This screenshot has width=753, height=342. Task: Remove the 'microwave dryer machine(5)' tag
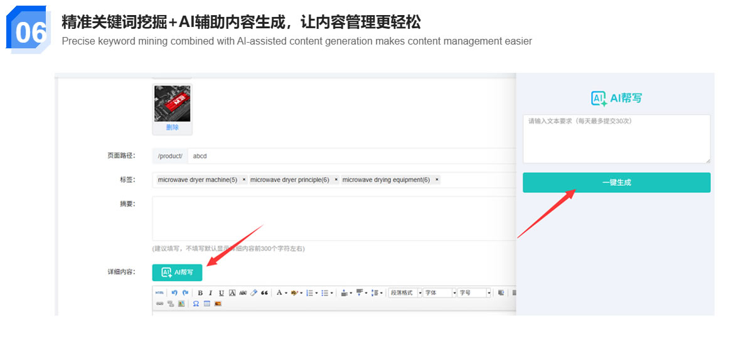point(244,180)
